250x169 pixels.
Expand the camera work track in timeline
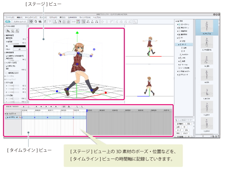(8, 113)
